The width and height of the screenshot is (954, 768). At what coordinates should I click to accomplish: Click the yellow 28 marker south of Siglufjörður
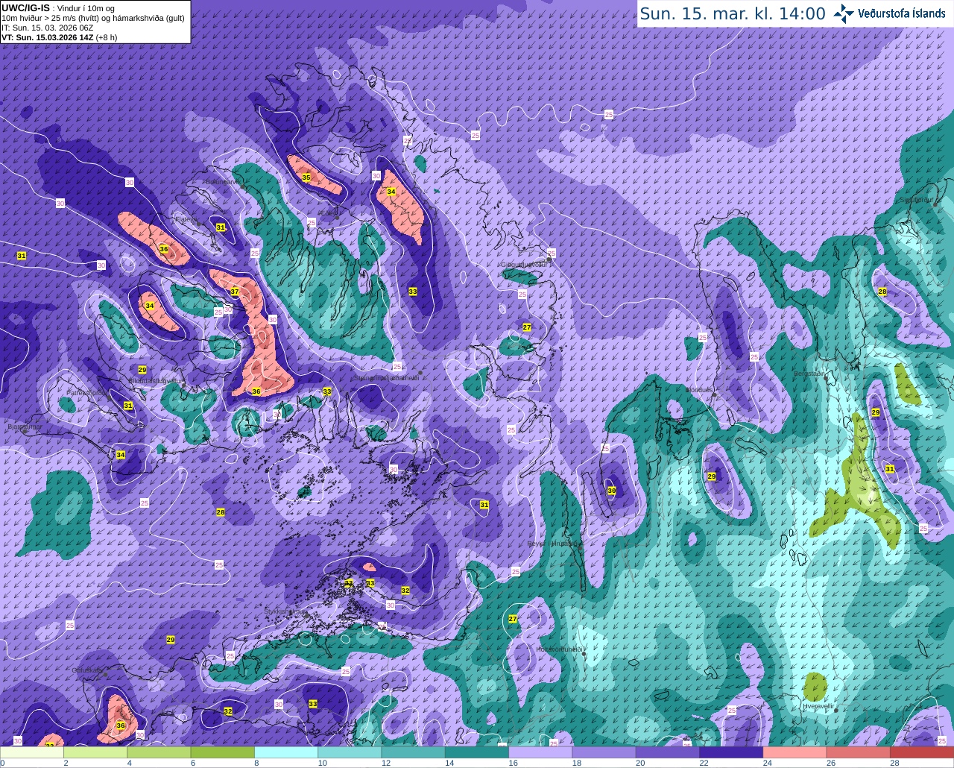[x=882, y=292]
